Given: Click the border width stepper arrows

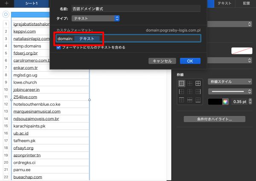Looking at the screenshot, I should pyautogui.click(x=250, y=102).
